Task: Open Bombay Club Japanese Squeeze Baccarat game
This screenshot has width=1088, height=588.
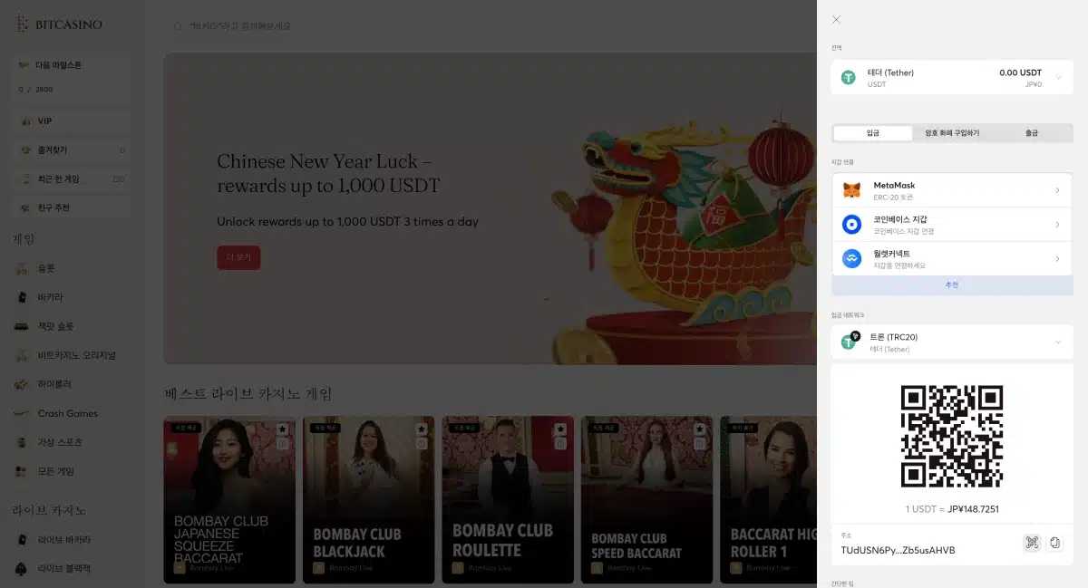Action: 230,499
